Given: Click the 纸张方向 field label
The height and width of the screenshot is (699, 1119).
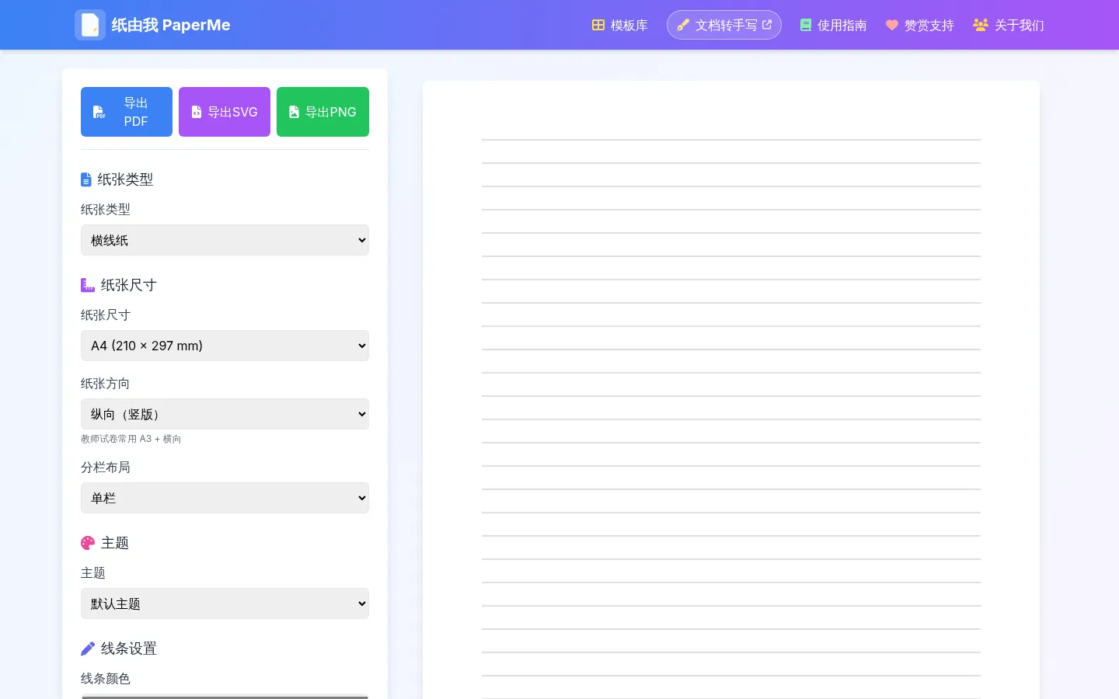Looking at the screenshot, I should point(106,384).
